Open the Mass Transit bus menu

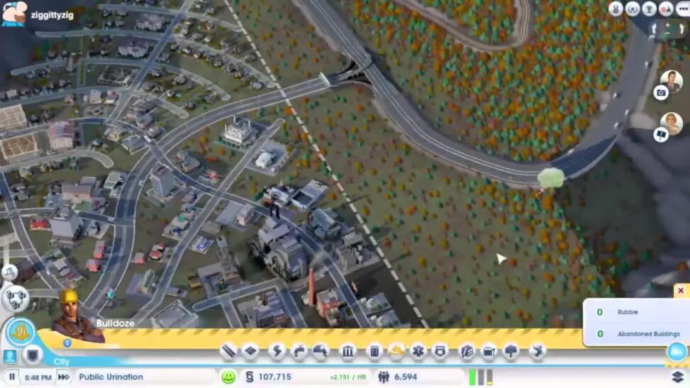point(489,351)
